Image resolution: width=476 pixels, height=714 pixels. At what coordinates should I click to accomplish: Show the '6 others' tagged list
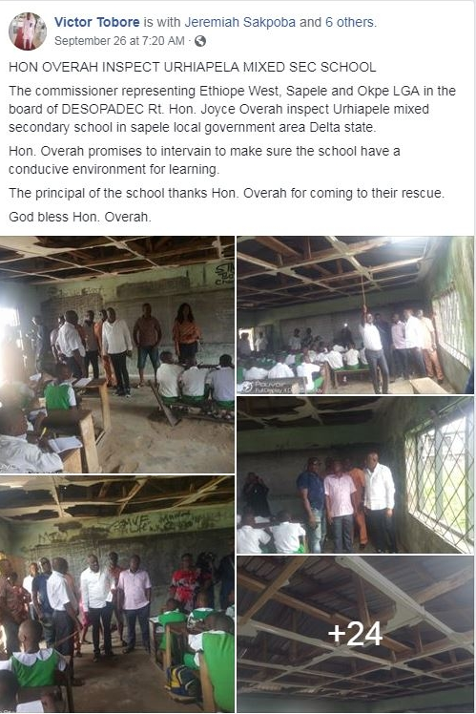click(x=350, y=22)
